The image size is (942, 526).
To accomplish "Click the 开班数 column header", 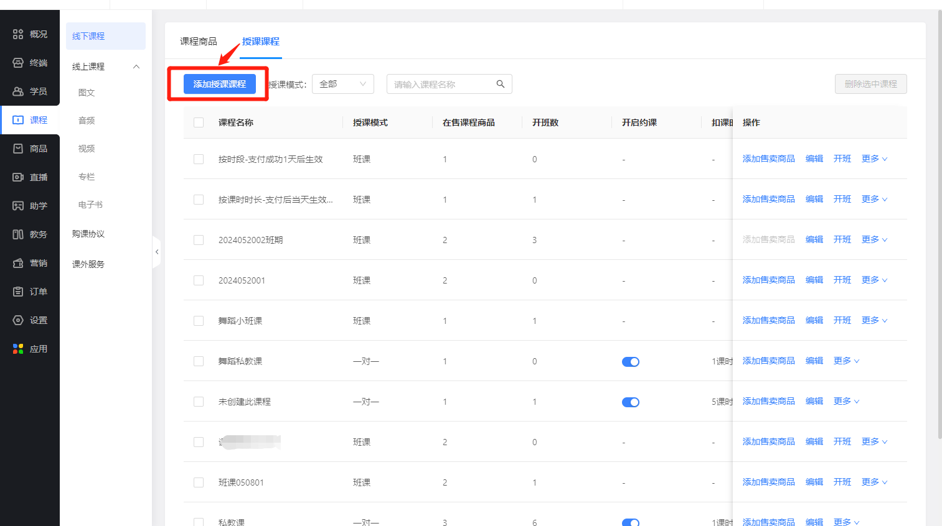I will point(545,122).
